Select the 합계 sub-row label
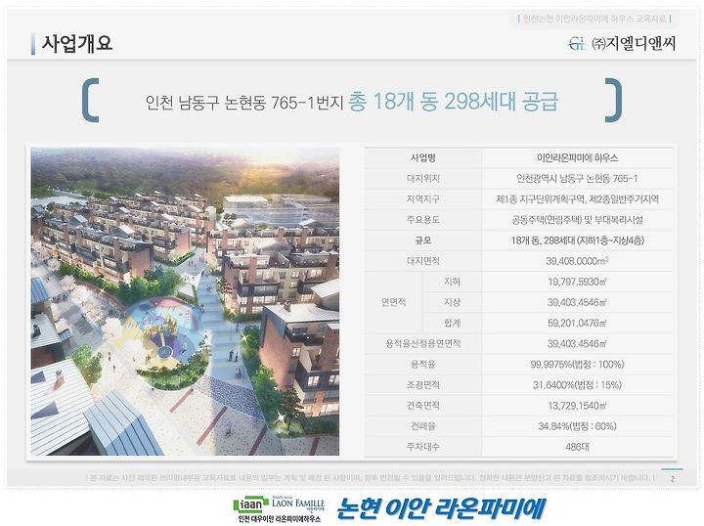This screenshot has width=704, height=526. pyautogui.click(x=452, y=324)
